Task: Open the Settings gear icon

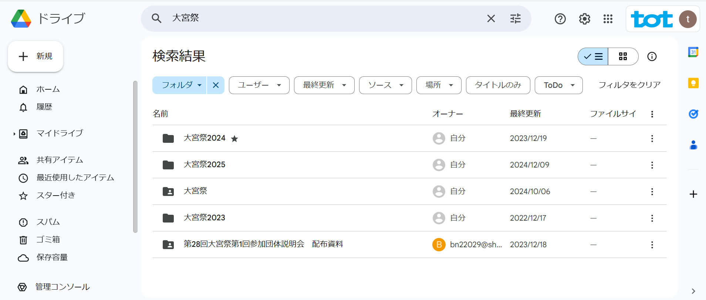Action: point(584,19)
